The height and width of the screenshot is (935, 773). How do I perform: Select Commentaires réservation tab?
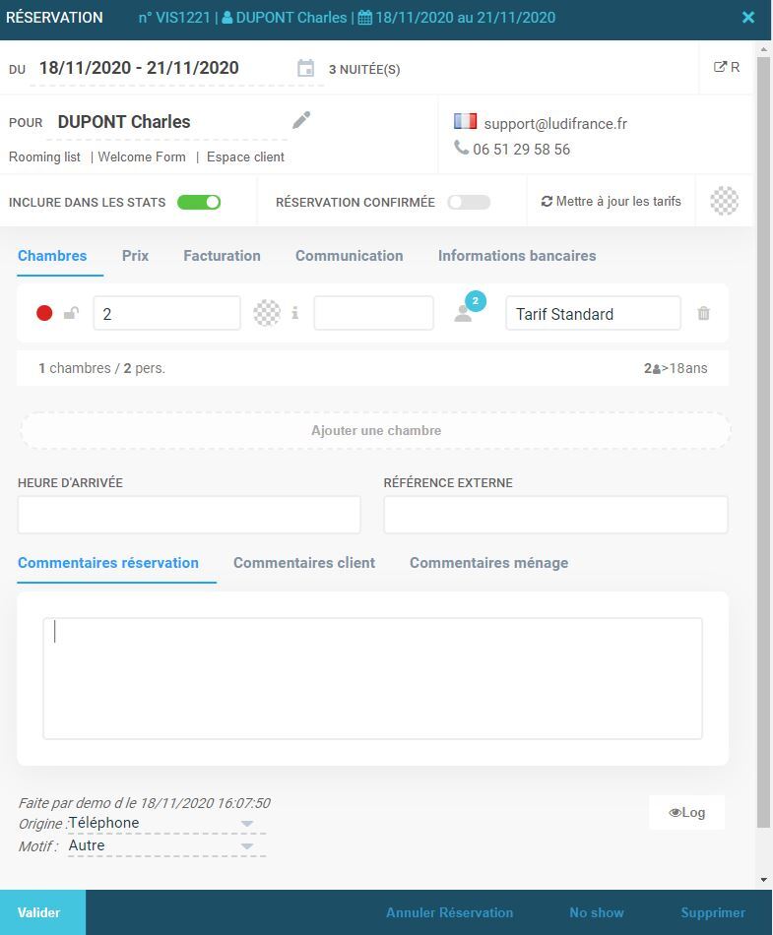[108, 563]
